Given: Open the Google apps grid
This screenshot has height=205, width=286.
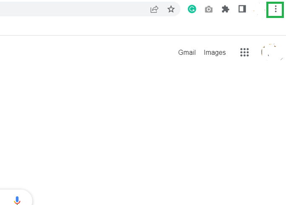Looking at the screenshot, I should (x=245, y=52).
